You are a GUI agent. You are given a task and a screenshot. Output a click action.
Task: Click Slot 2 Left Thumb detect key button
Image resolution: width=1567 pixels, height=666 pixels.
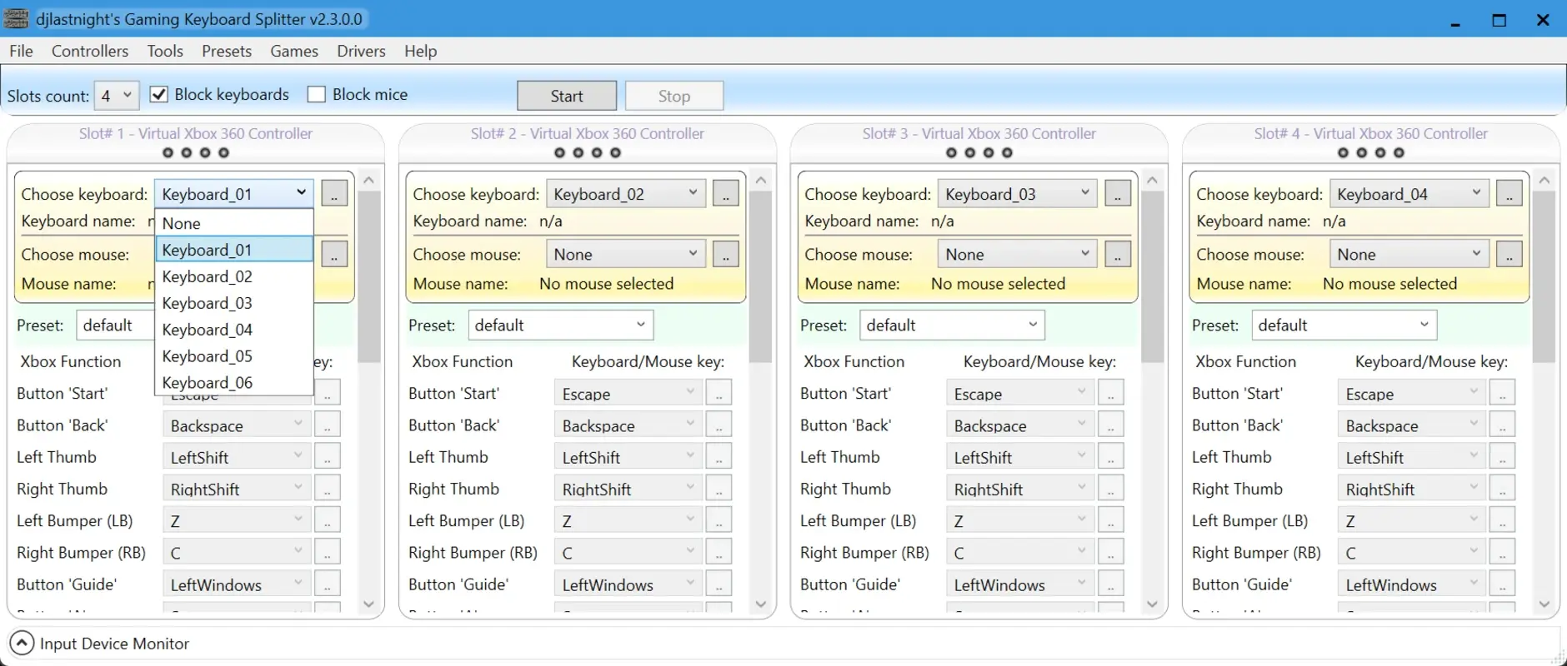point(718,456)
